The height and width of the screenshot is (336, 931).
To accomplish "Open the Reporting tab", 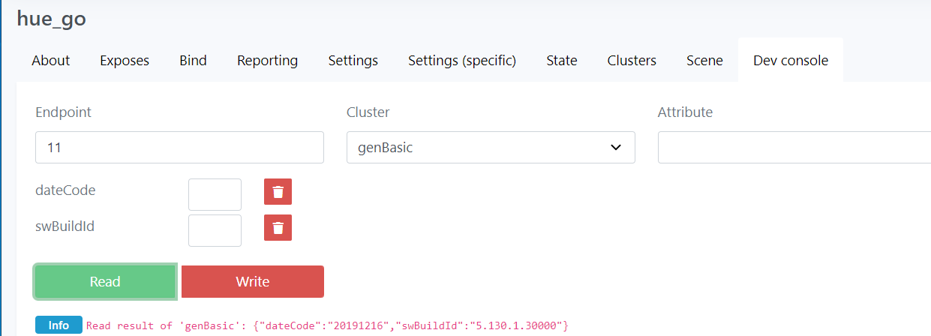I will 267,61.
